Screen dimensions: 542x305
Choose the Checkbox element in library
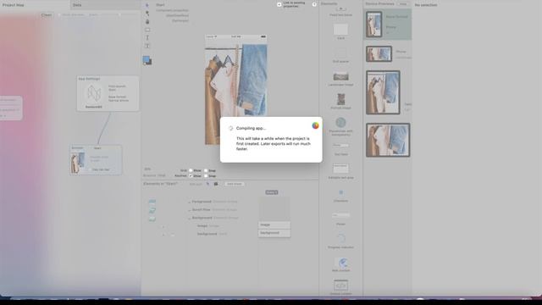click(x=340, y=195)
